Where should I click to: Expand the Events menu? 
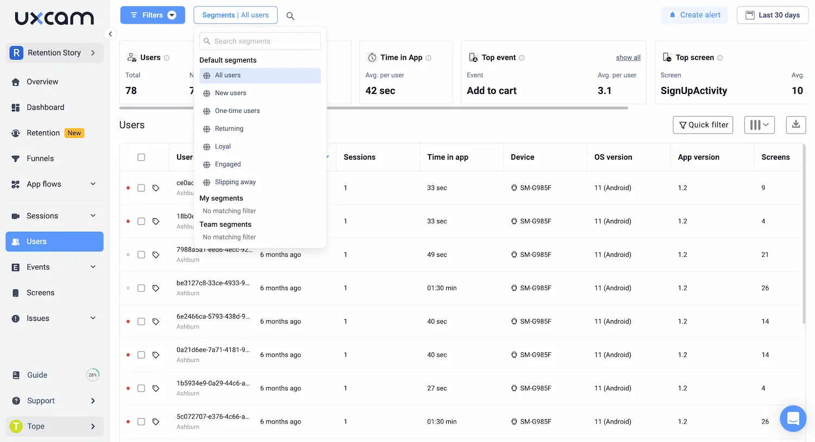click(x=54, y=267)
